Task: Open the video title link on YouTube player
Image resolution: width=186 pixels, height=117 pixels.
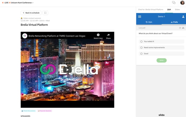Action: pos(57,36)
